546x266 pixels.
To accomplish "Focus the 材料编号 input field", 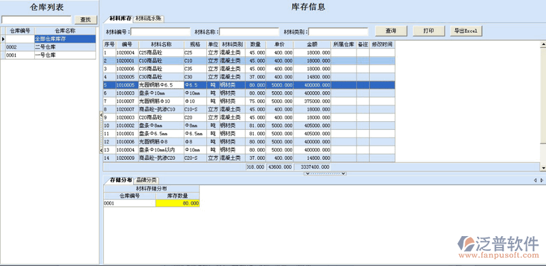I will [160, 32].
